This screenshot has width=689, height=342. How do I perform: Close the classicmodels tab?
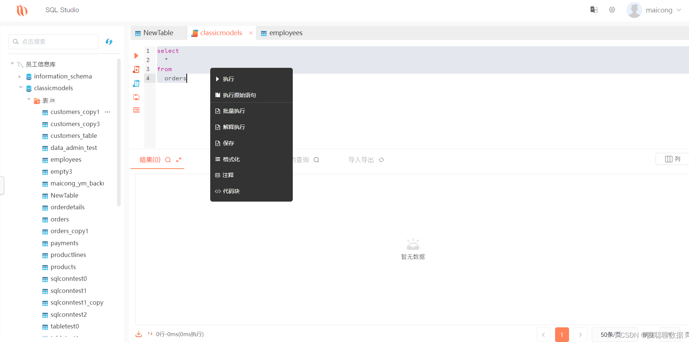coord(251,33)
